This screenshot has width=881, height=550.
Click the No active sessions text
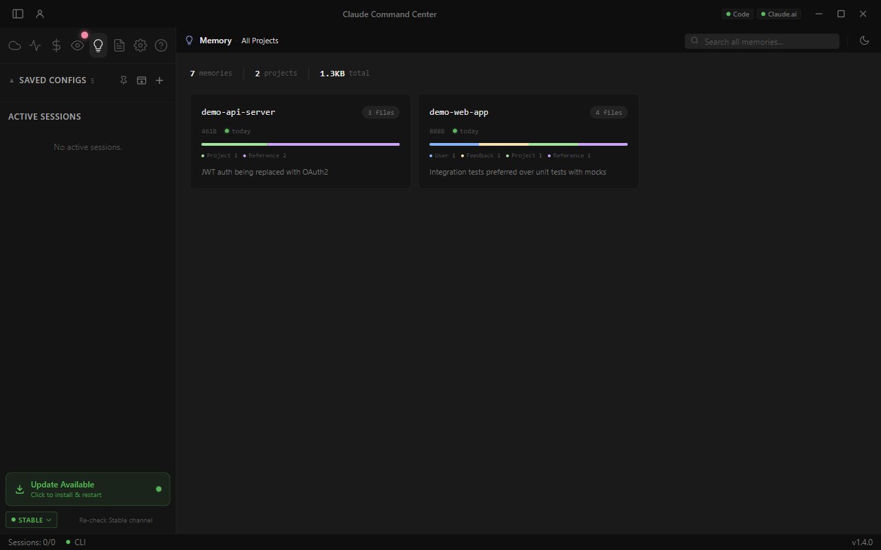click(88, 147)
